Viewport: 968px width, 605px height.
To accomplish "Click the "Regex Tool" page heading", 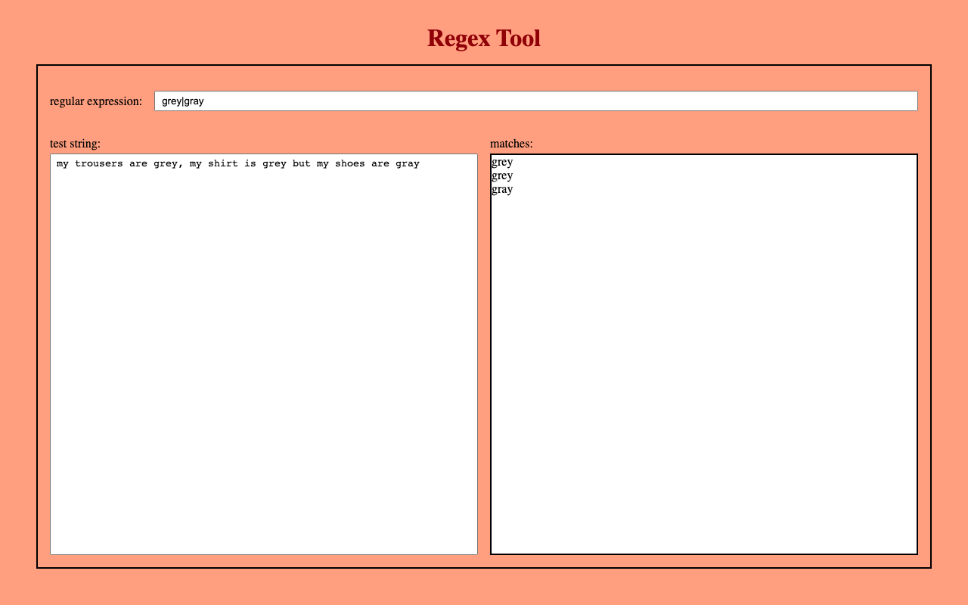I will point(483,38).
